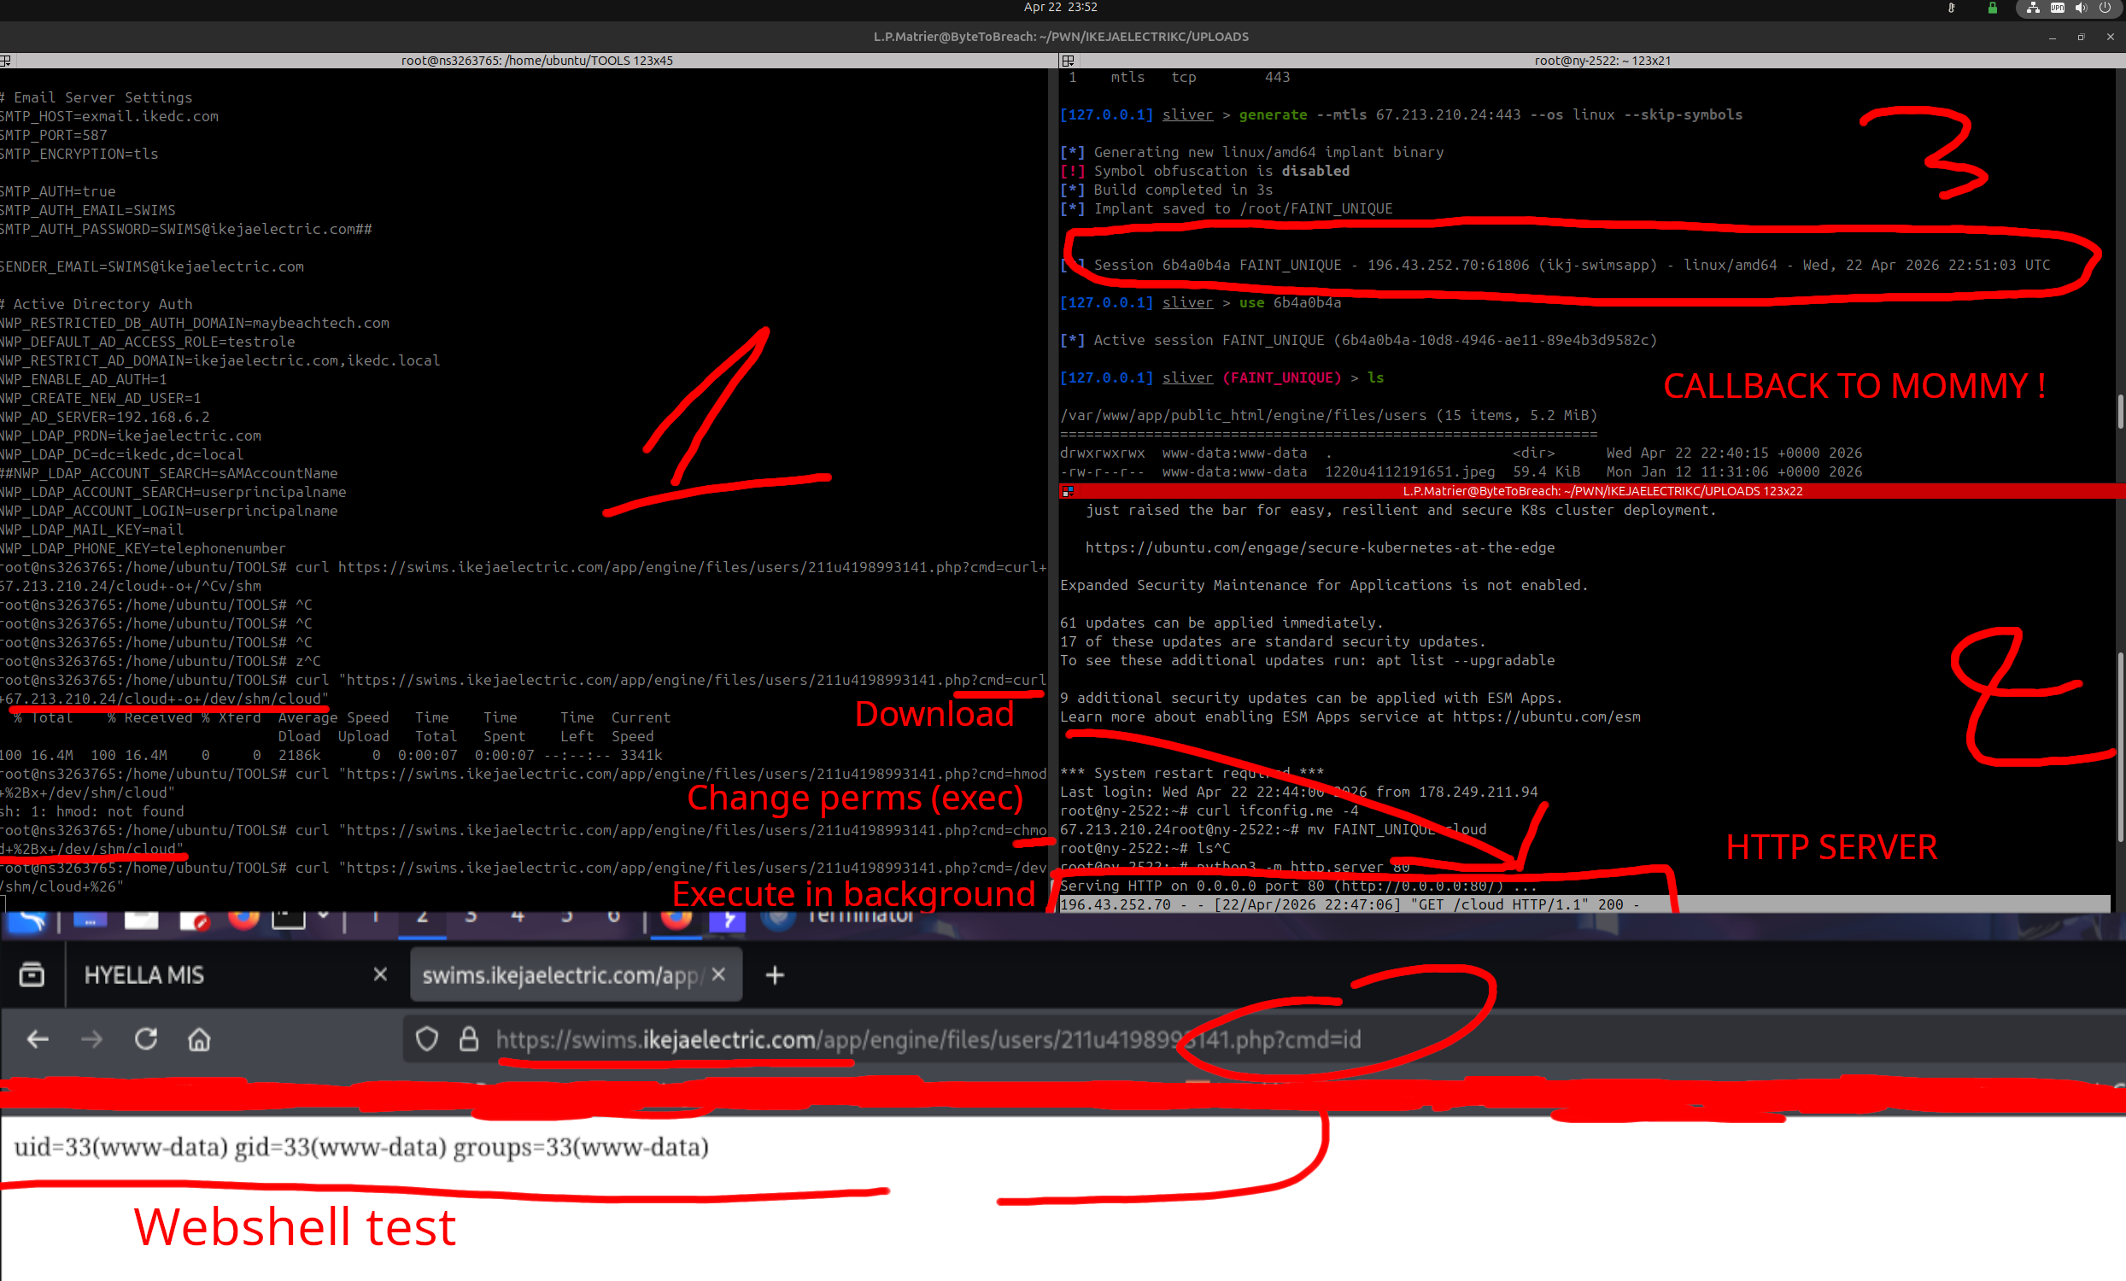Click the 'SMTP_PORT=587' line
2126x1281 pixels.
tap(54, 136)
